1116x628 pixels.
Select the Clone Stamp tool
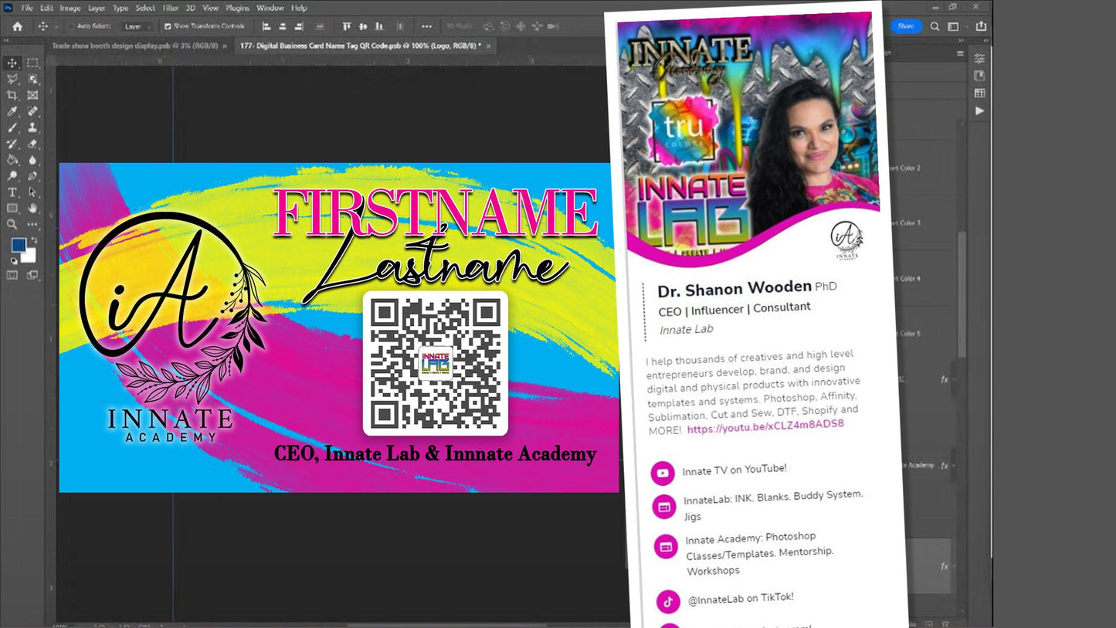point(32,127)
